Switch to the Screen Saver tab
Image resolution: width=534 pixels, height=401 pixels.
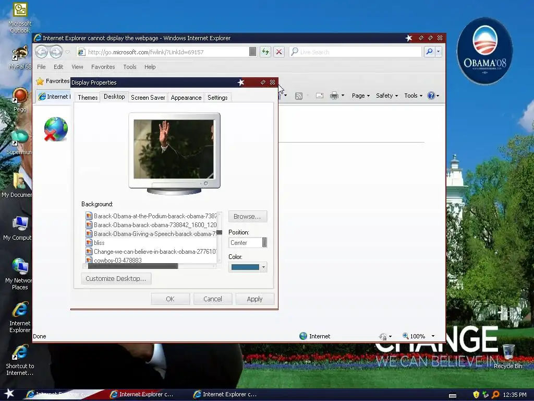pyautogui.click(x=148, y=97)
